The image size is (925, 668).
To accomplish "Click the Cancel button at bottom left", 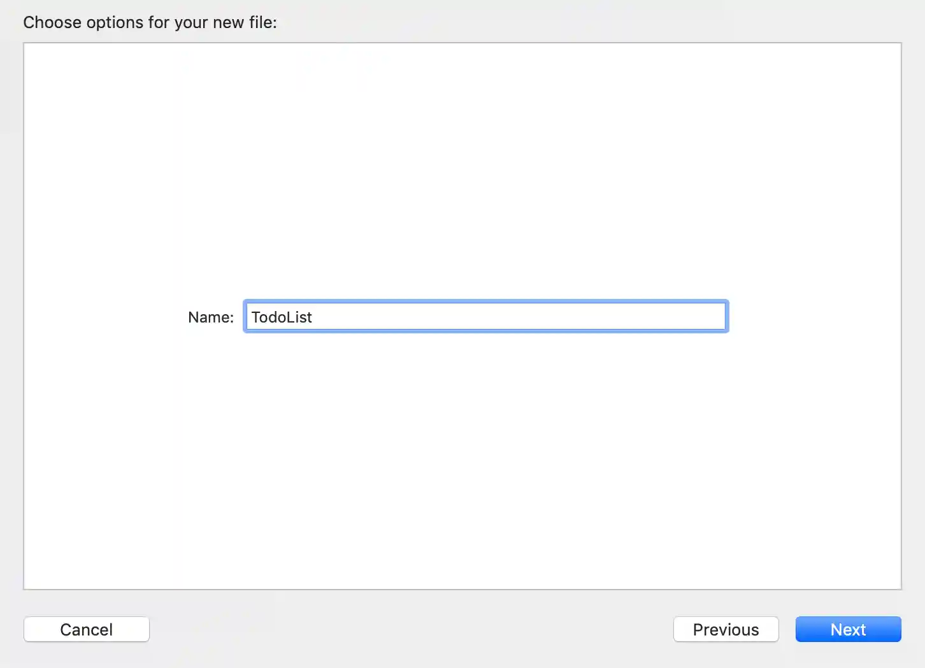I will tap(86, 629).
